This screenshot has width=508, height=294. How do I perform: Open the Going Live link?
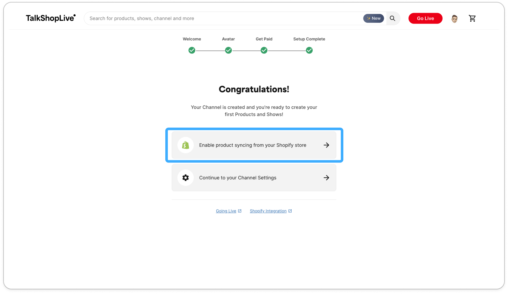(x=226, y=211)
